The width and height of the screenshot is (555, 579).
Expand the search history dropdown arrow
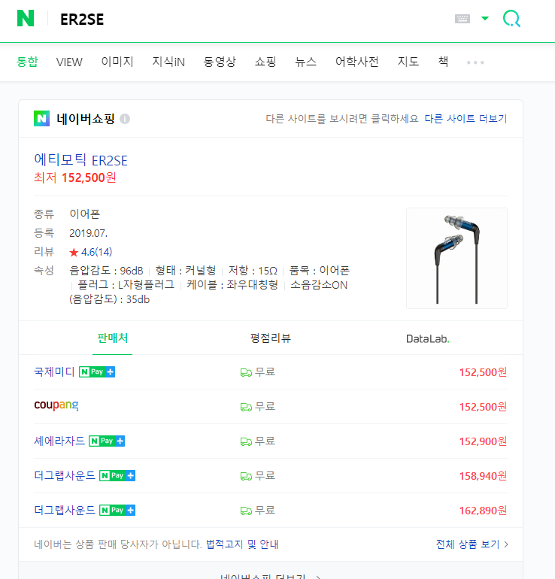click(485, 19)
